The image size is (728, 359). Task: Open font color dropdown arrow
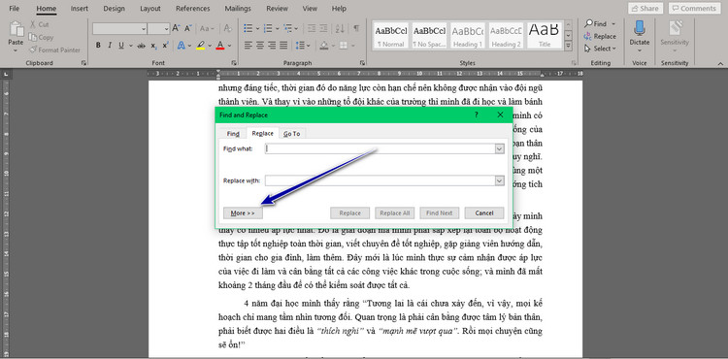(229, 46)
